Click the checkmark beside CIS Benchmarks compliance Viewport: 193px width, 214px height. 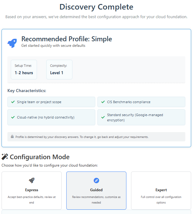pyautogui.click(x=103, y=102)
